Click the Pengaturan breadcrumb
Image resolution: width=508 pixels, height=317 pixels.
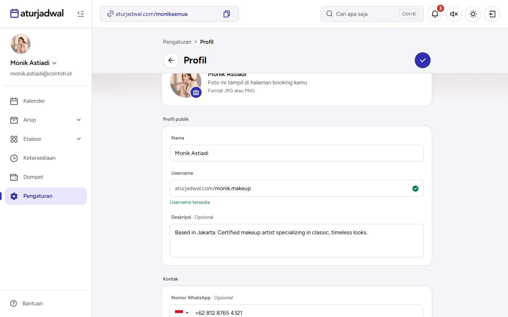click(177, 42)
